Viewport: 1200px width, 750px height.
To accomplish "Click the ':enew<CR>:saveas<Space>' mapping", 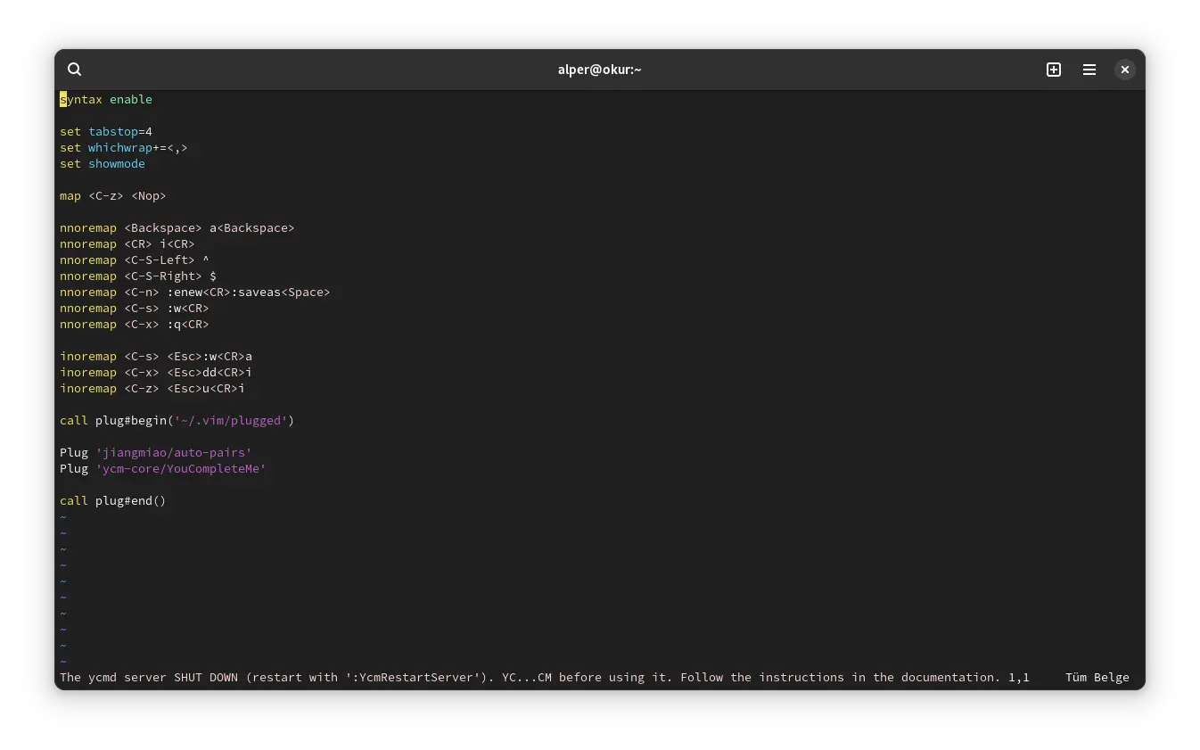I will pyautogui.click(x=249, y=292).
